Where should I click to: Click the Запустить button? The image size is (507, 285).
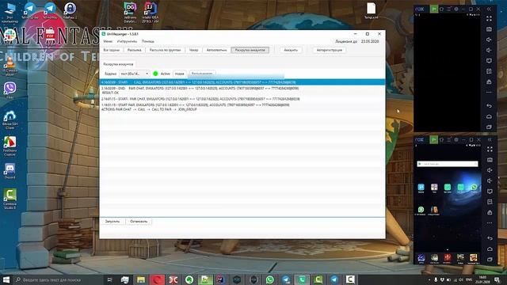[112, 222]
